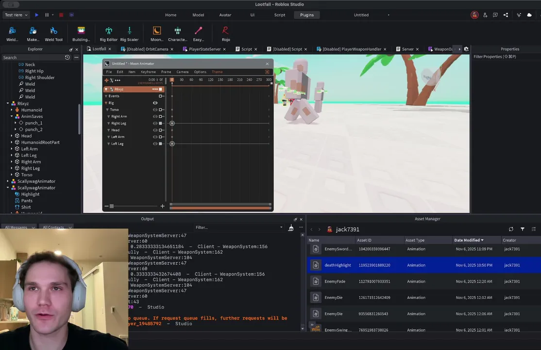Screen dimensions: 541x350
Task: Open the Easy plugin with pink icon
Action: [199, 34]
